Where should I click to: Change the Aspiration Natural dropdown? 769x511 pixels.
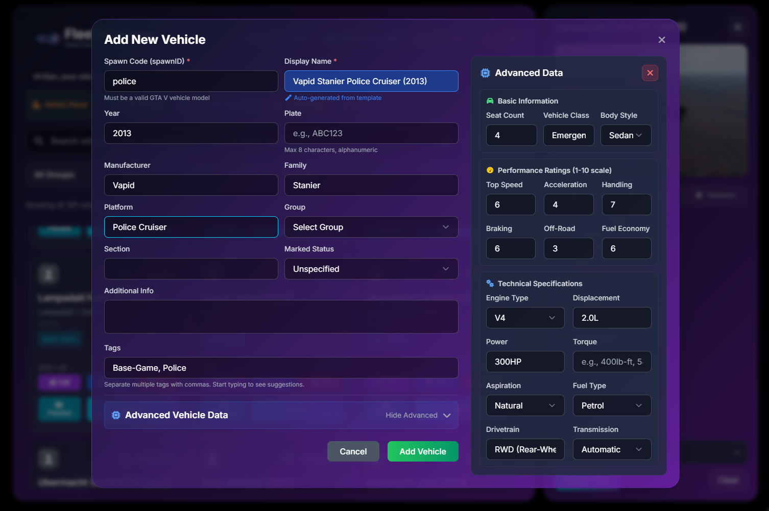coord(525,405)
